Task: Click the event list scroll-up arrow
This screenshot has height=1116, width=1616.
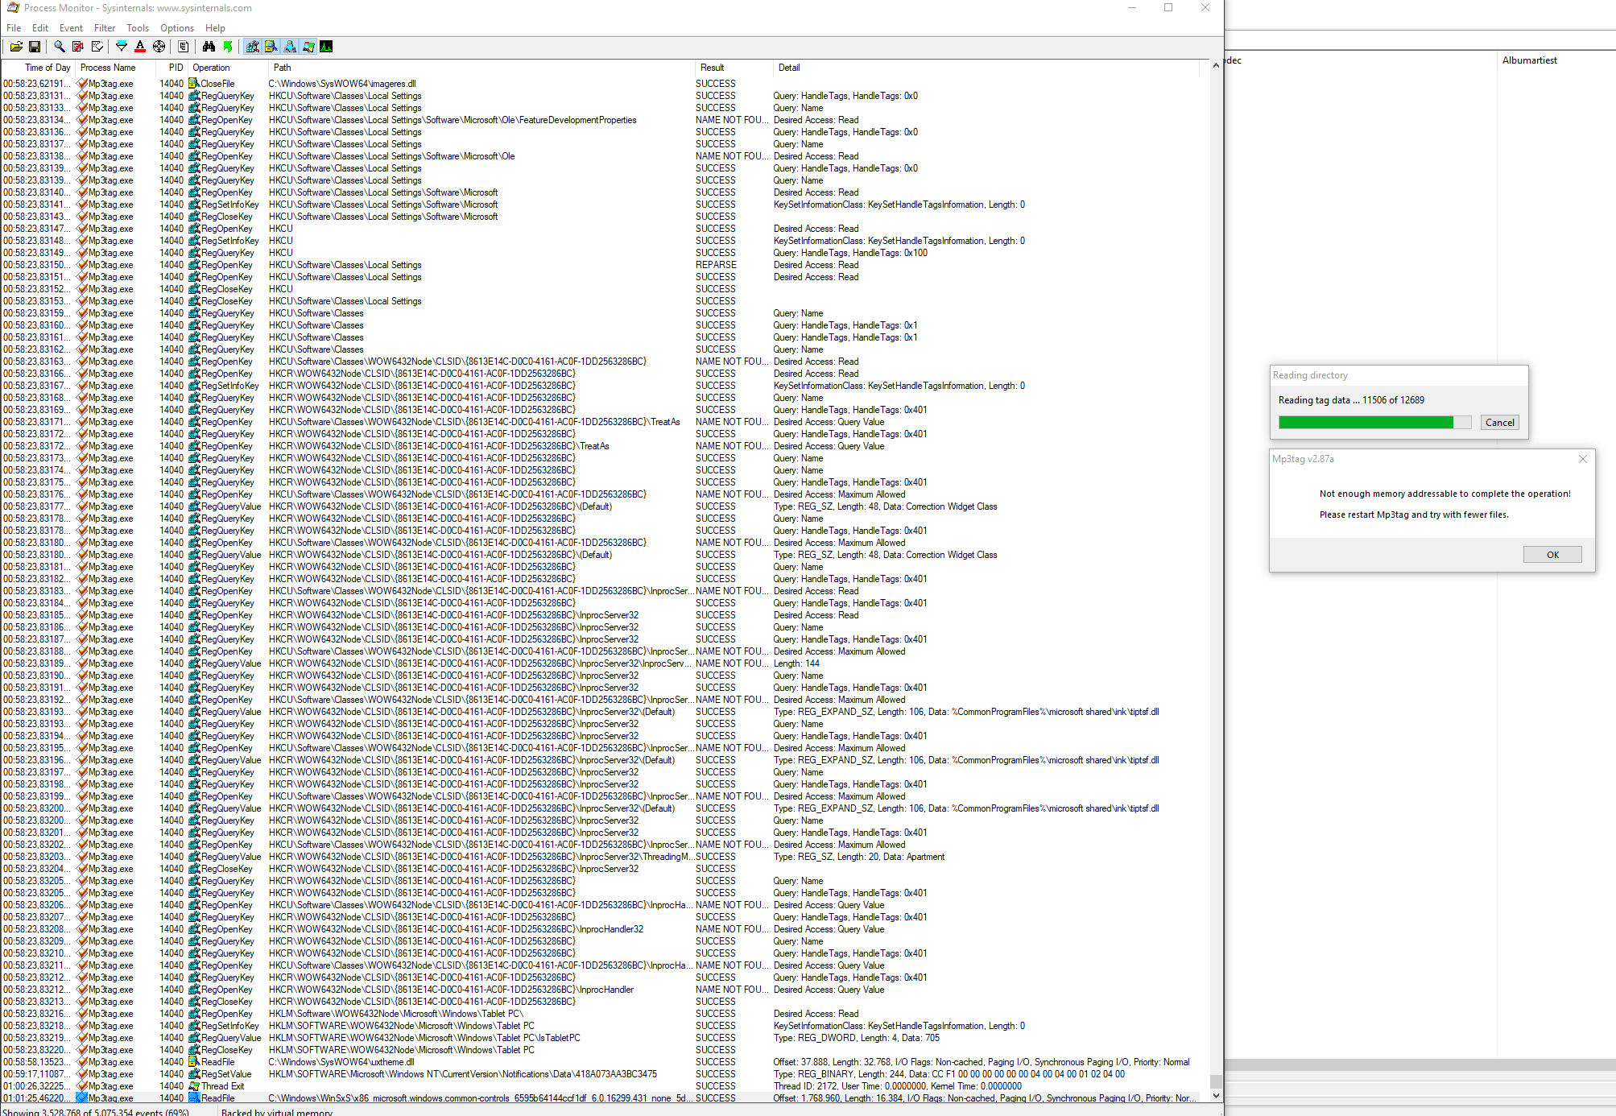Action: click(x=1215, y=66)
